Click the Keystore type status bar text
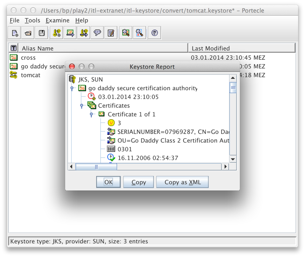Image resolution: width=305 pixels, height=257 pixels. [79, 241]
